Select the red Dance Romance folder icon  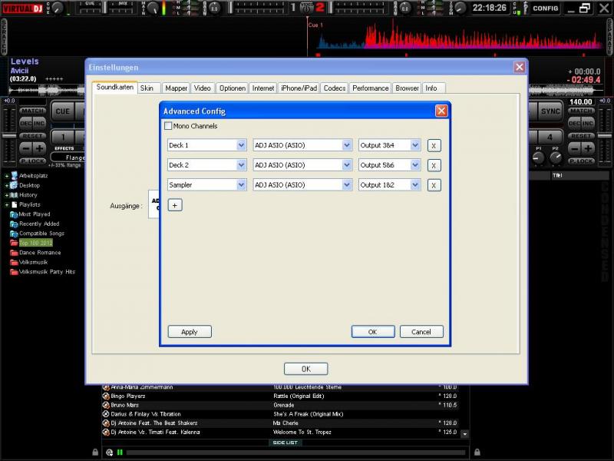14,253
